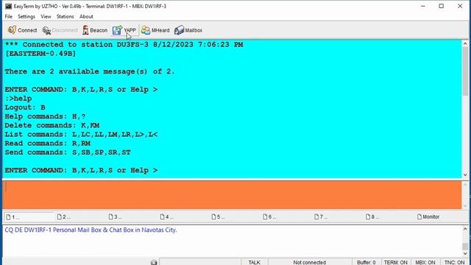This screenshot has height=265, width=471.
Task: Open the About menu
Action: tap(86, 16)
